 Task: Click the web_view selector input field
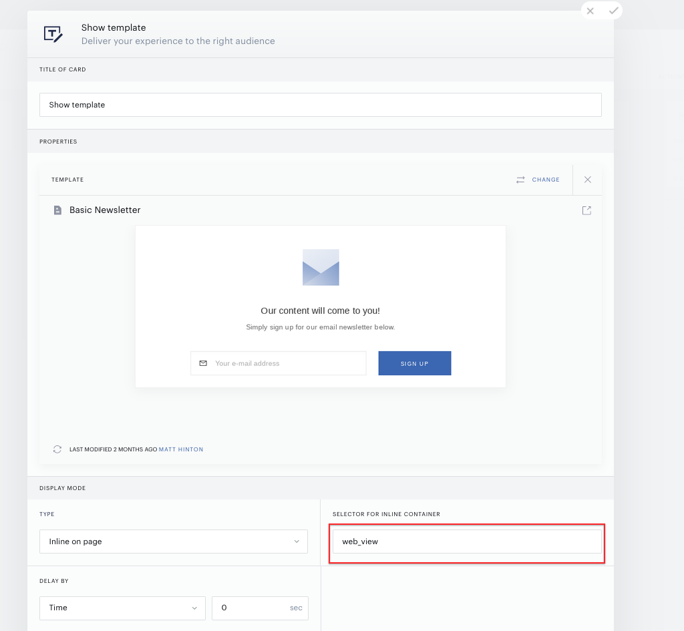(x=467, y=542)
